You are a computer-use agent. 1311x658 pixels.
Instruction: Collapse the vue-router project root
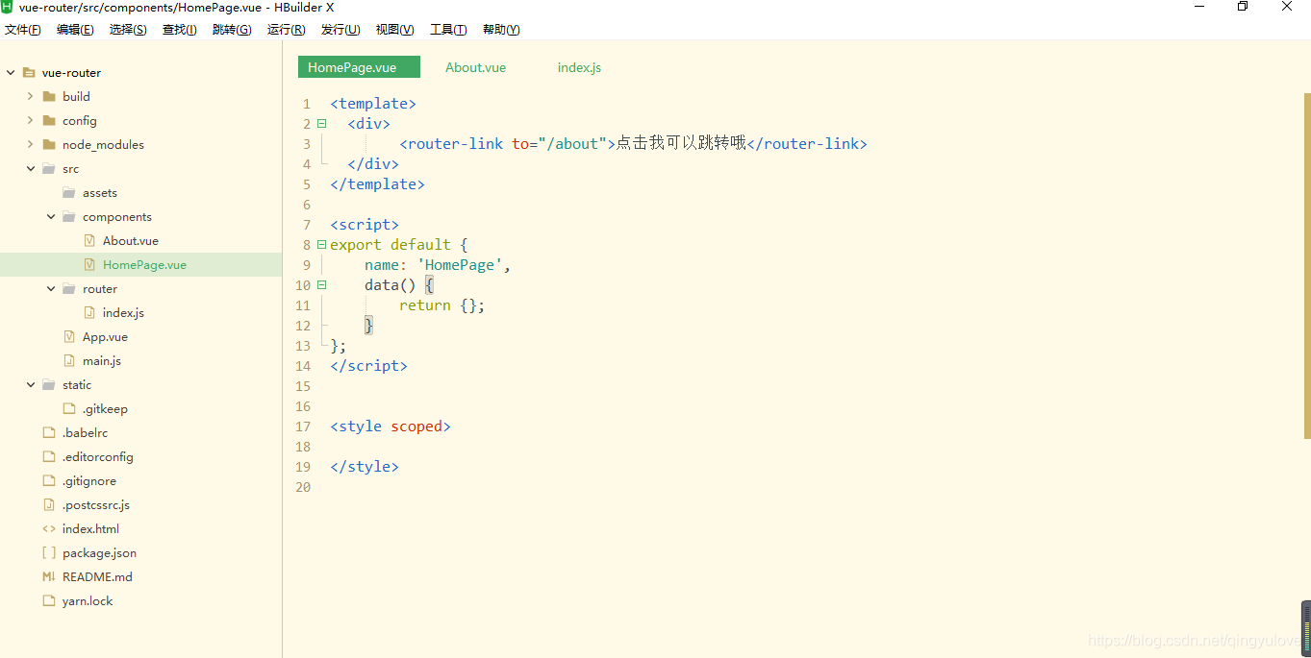pyautogui.click(x=11, y=72)
